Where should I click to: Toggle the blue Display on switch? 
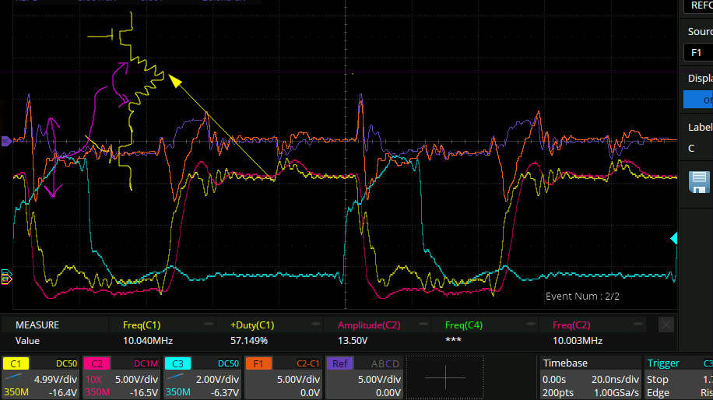pyautogui.click(x=697, y=100)
